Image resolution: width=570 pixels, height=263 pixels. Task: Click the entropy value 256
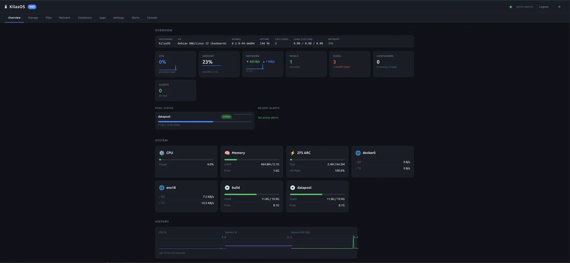pos(331,43)
